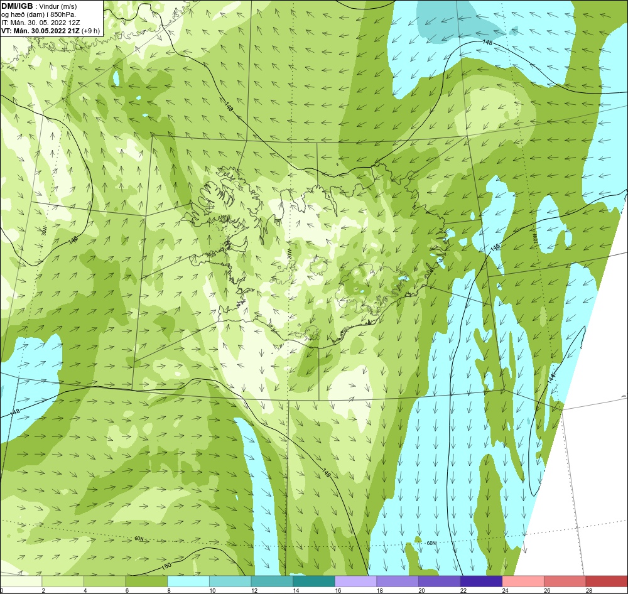The width and height of the screenshot is (628, 594).
Task: Select the medium purple 18–20 m/s legend swatch
Action: coord(398,581)
